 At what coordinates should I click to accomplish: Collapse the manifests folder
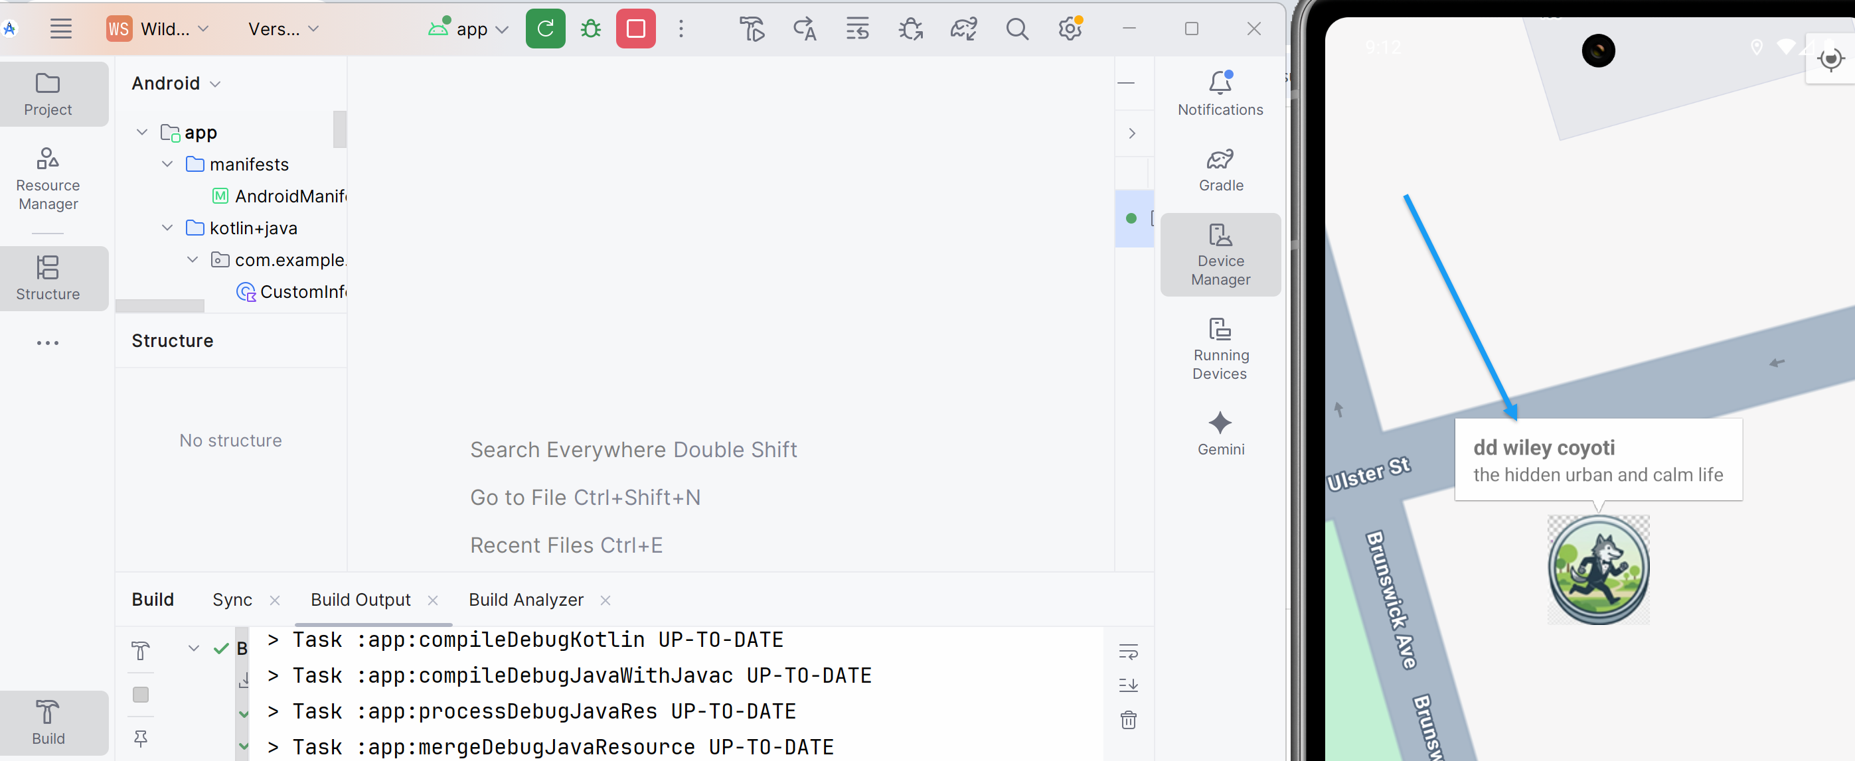[x=167, y=164]
